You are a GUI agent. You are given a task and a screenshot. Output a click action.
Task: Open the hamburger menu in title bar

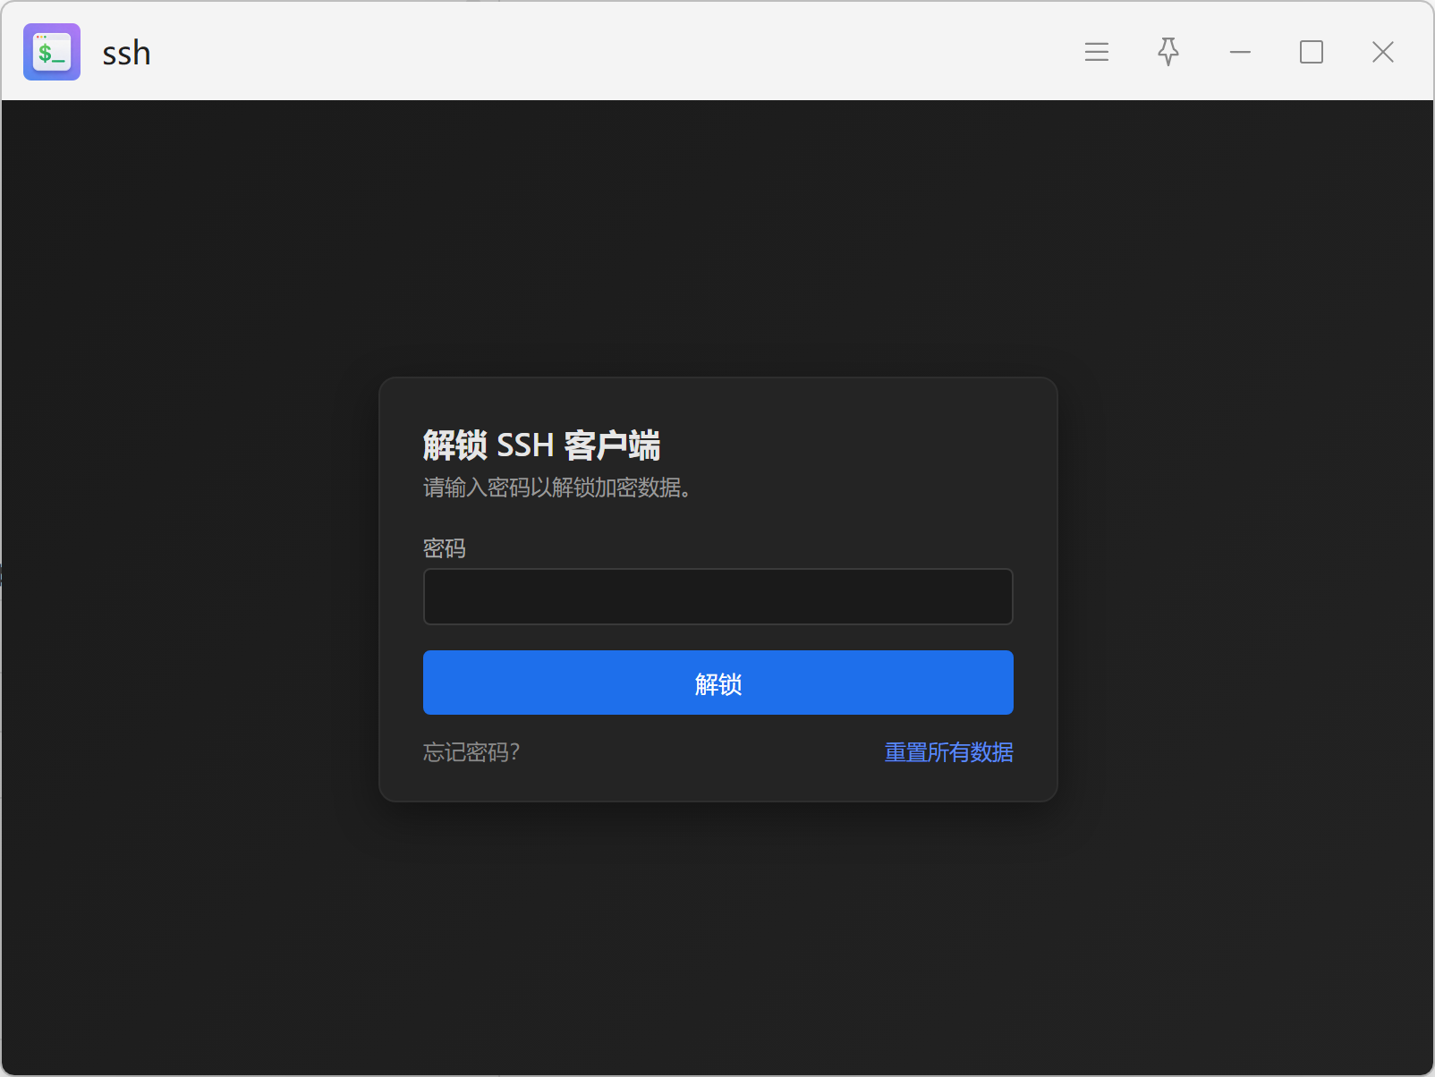pyautogui.click(x=1097, y=52)
